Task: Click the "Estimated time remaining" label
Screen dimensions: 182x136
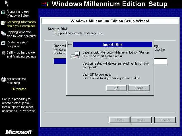Action: pos(16,81)
